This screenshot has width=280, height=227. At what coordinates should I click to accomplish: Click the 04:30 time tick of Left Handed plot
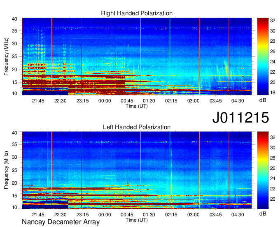238,215
